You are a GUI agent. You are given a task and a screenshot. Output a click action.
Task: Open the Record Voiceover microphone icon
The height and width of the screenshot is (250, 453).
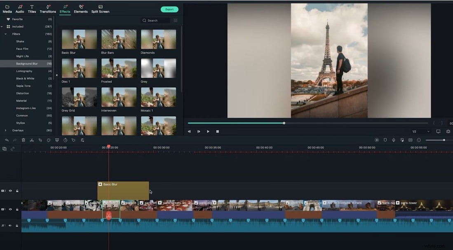coord(393,140)
